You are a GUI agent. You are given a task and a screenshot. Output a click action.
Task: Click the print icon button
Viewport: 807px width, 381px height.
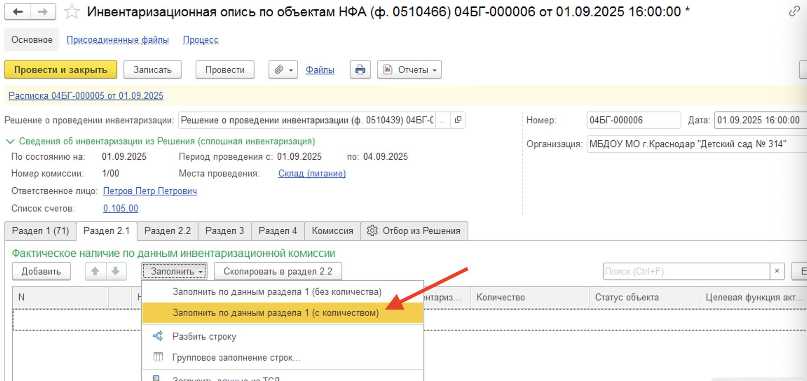coord(360,70)
